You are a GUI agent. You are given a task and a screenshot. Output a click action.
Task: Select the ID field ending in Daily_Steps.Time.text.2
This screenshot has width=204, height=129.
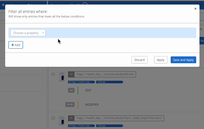tap(119, 118)
